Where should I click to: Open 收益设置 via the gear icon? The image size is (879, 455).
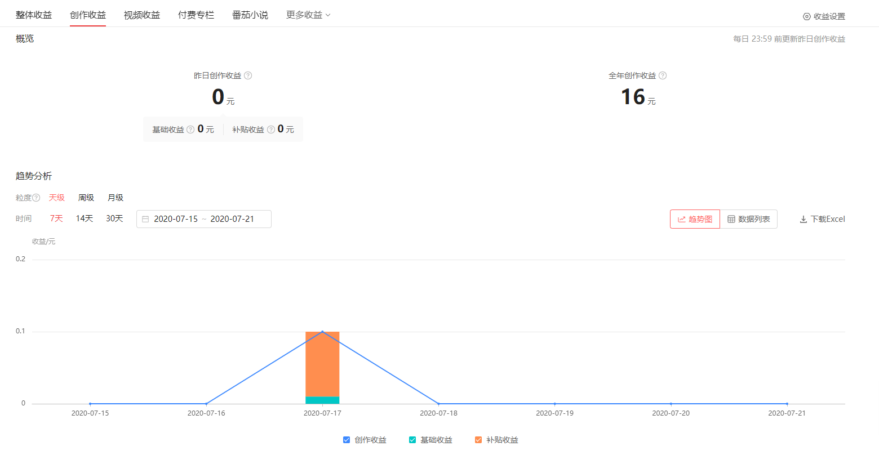tap(806, 16)
